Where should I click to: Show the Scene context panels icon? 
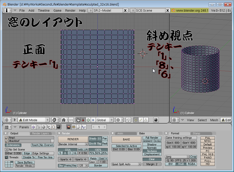coord(59,127)
